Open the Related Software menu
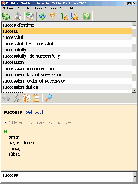 pyautogui.click(x=45, y=8)
